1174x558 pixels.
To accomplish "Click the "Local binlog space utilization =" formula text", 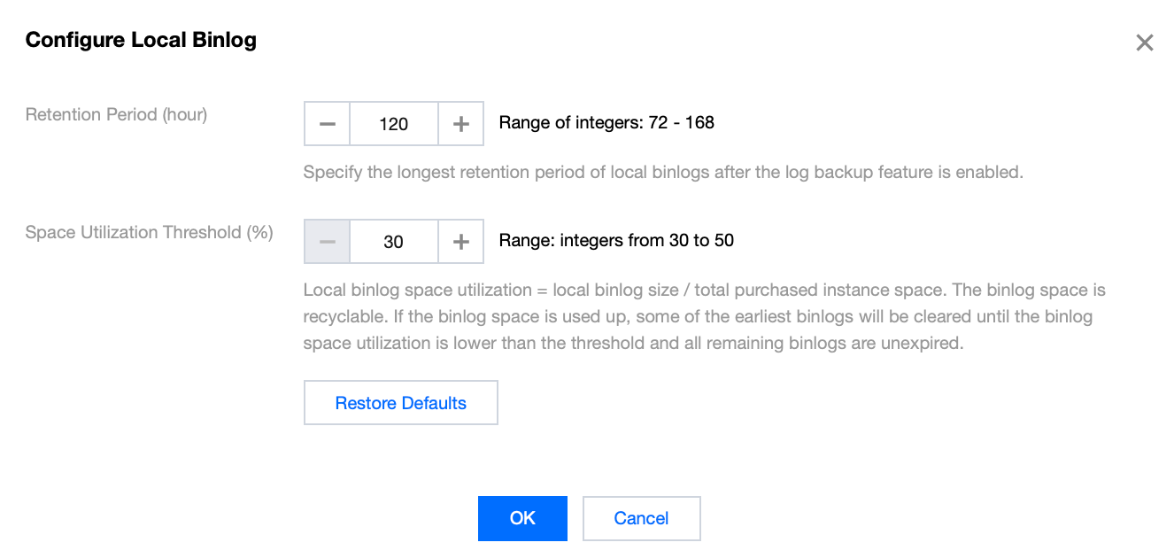I will pos(425,290).
